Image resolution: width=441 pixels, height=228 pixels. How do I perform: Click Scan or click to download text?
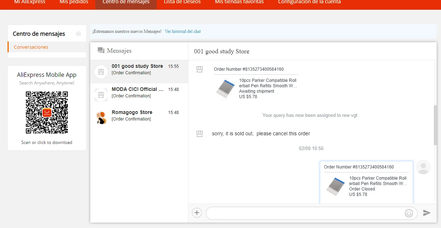47,142
